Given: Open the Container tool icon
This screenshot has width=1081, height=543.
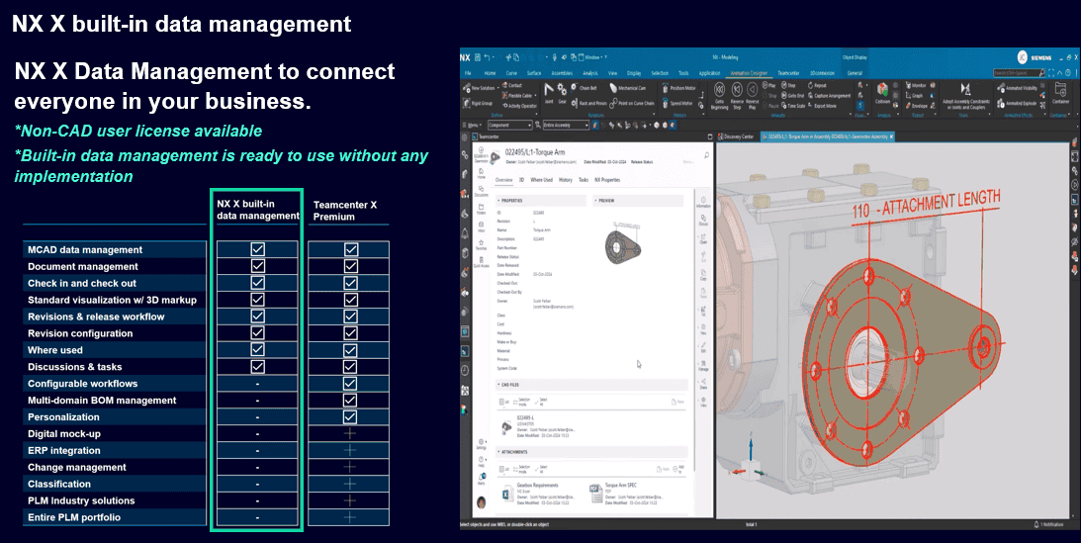Looking at the screenshot, I should (x=1060, y=90).
